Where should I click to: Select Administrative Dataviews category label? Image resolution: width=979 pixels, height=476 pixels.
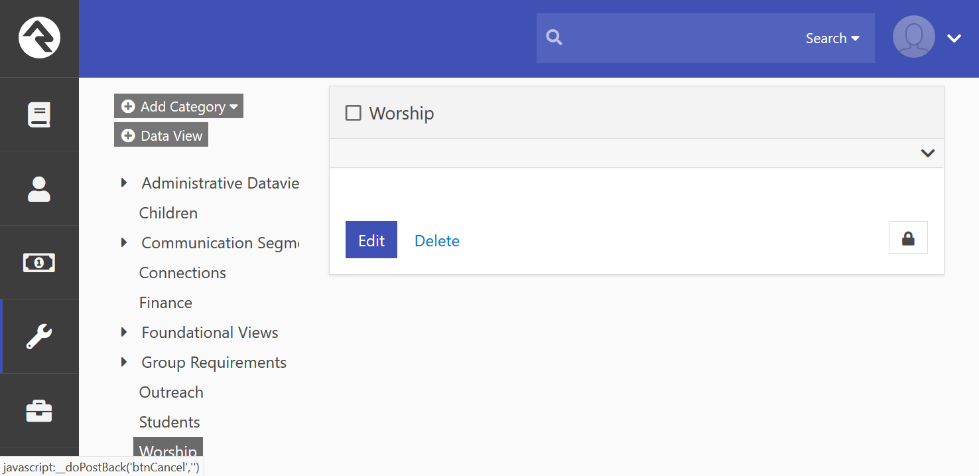tap(220, 183)
